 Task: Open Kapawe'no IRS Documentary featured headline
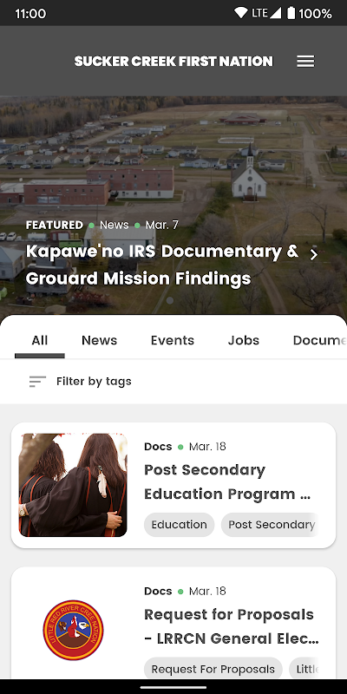162,265
